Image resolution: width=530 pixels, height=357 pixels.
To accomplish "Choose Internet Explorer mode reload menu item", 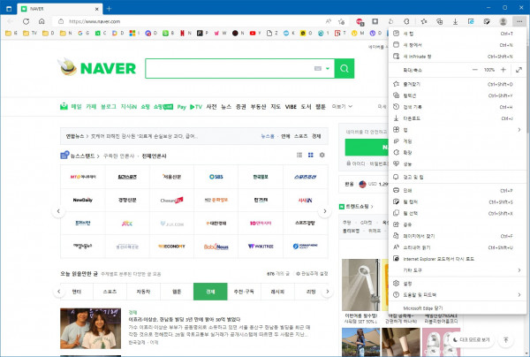I will [457, 259].
